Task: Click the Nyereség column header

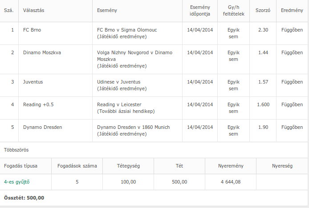Action: coord(282,166)
